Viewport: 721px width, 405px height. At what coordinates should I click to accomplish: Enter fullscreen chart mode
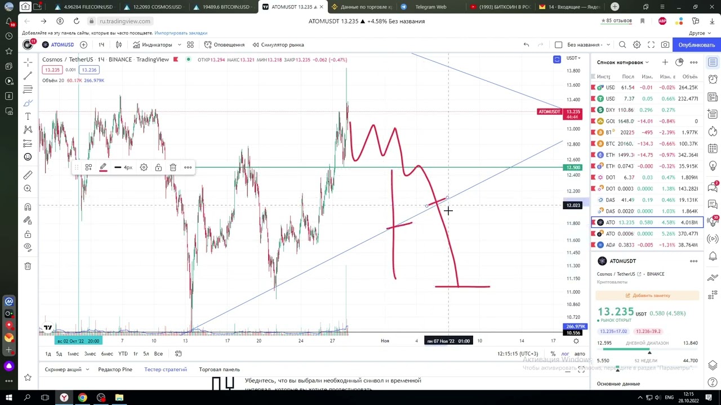tap(651, 44)
